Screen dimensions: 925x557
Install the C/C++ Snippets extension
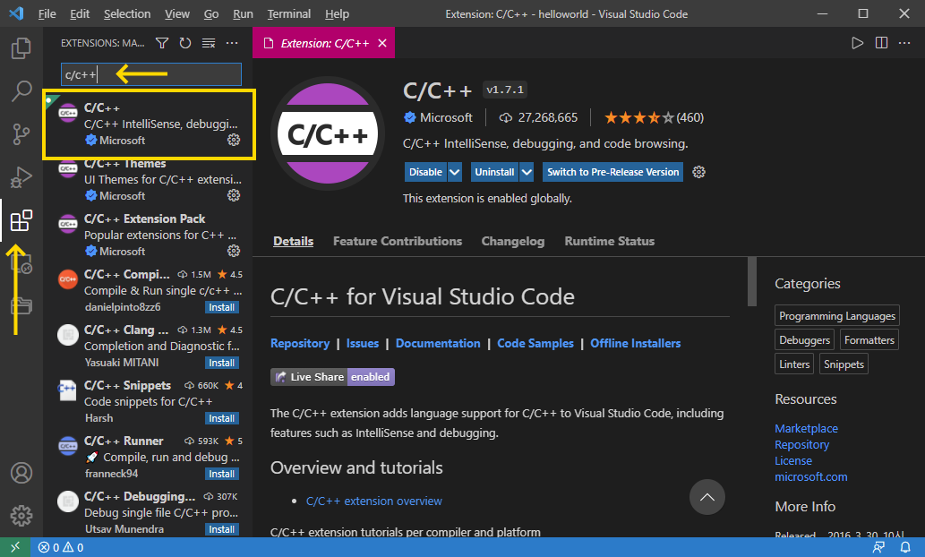click(222, 417)
